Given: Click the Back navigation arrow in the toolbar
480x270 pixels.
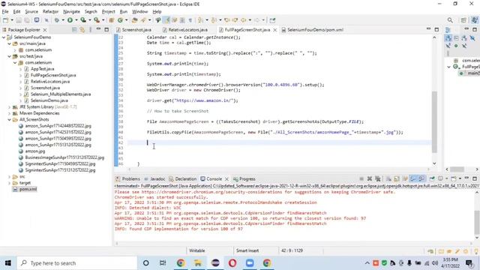Looking at the screenshot, I should tap(243, 20).
